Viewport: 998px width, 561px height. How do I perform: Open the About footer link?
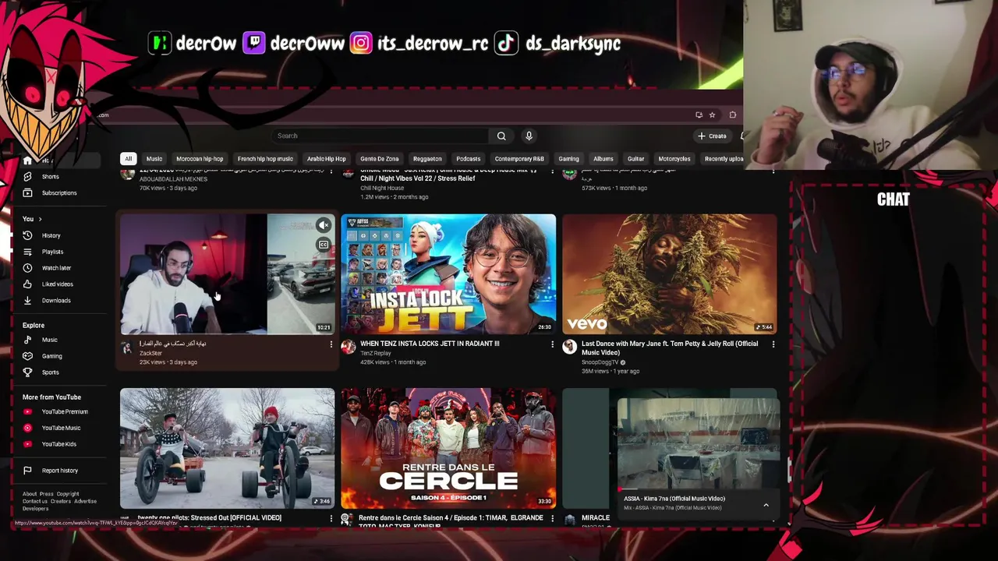point(29,494)
